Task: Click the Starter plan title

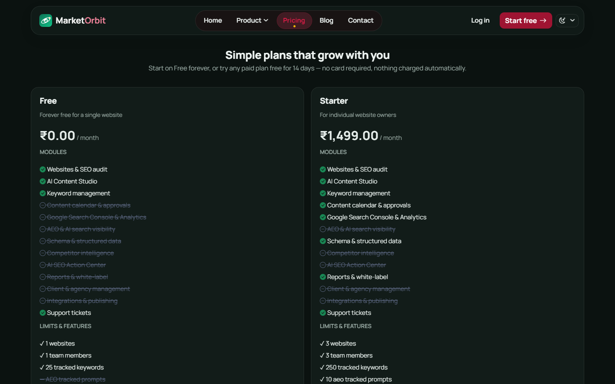Action: 334,101
